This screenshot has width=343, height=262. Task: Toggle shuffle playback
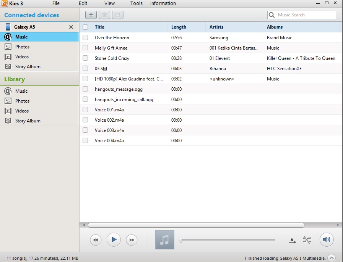pyautogui.click(x=307, y=240)
